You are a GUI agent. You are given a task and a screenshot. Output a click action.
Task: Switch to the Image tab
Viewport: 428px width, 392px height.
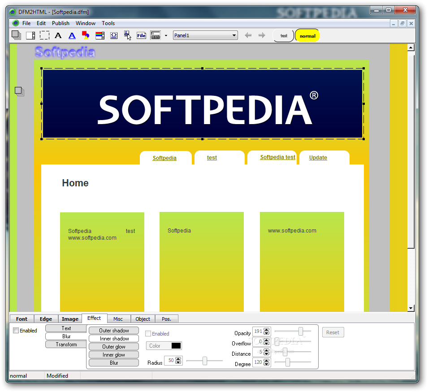pyautogui.click(x=70, y=319)
